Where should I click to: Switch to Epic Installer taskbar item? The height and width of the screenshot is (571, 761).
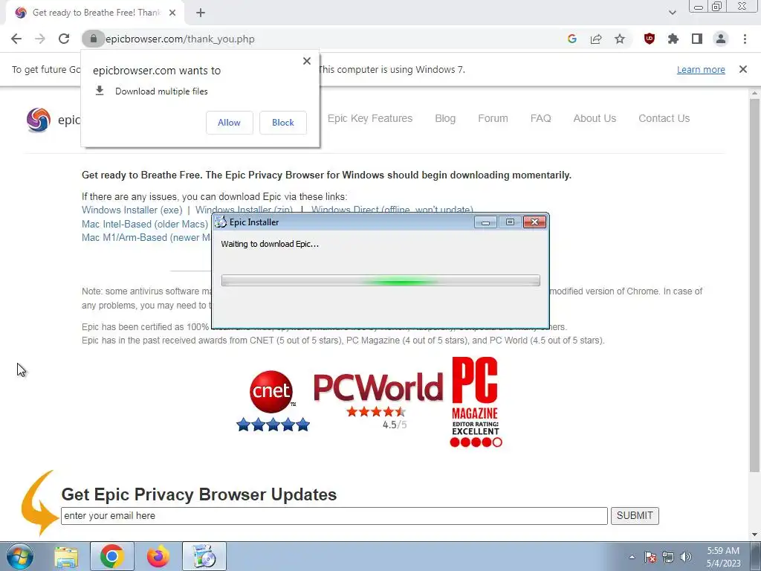(x=204, y=556)
